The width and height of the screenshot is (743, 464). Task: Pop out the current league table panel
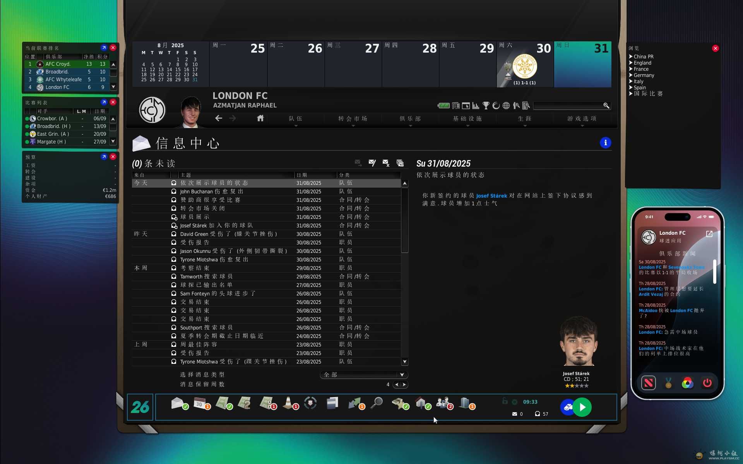coord(104,48)
